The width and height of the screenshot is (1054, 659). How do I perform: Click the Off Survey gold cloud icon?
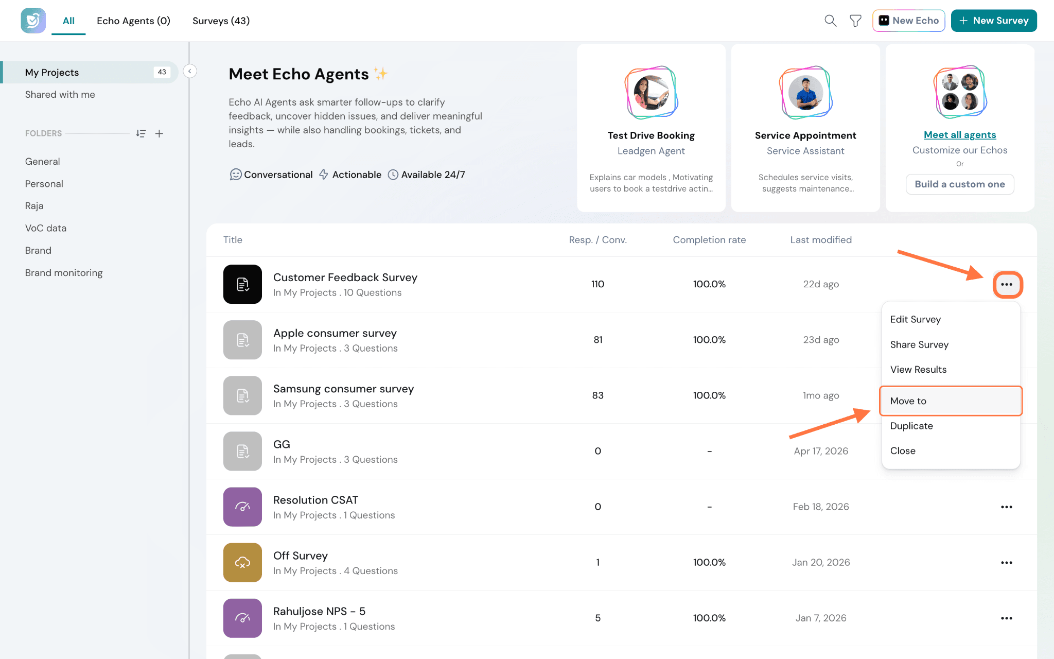point(242,562)
